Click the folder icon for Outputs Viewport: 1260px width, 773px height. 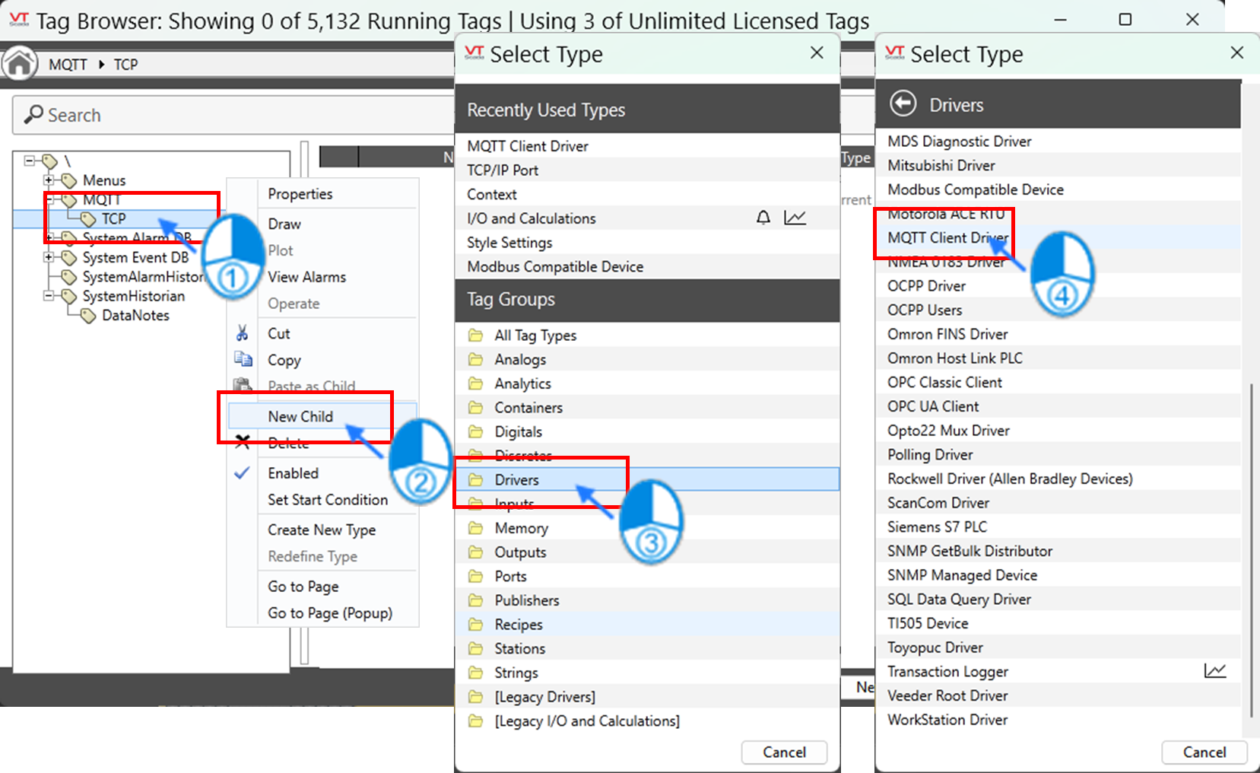[x=476, y=552]
